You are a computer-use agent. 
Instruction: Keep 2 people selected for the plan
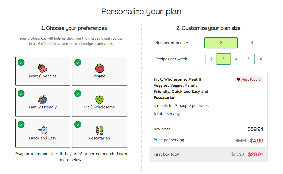click(x=221, y=43)
